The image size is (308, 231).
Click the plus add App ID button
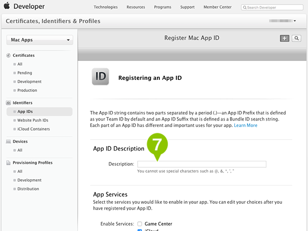click(x=284, y=38)
